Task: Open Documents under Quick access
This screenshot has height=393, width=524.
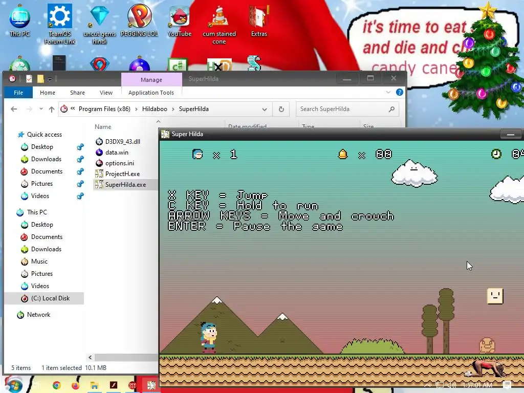Action: tap(47, 171)
